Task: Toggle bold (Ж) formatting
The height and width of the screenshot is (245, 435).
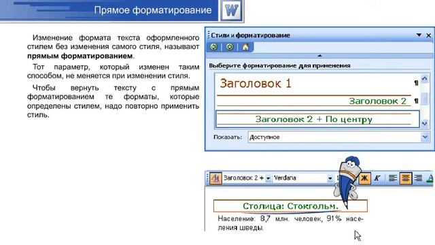Action: point(365,178)
